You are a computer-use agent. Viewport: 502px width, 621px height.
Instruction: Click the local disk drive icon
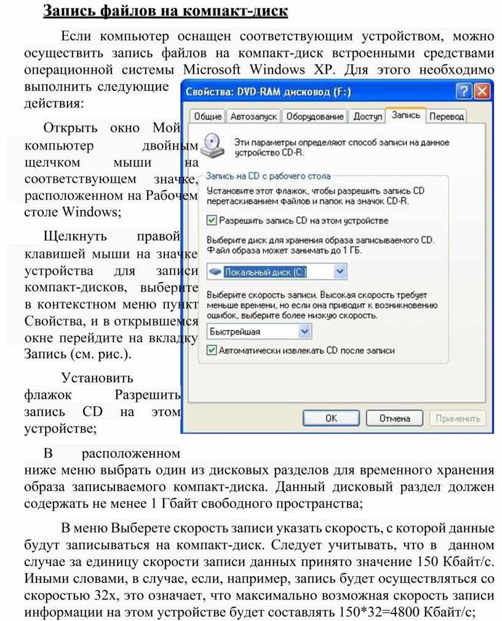pos(215,271)
